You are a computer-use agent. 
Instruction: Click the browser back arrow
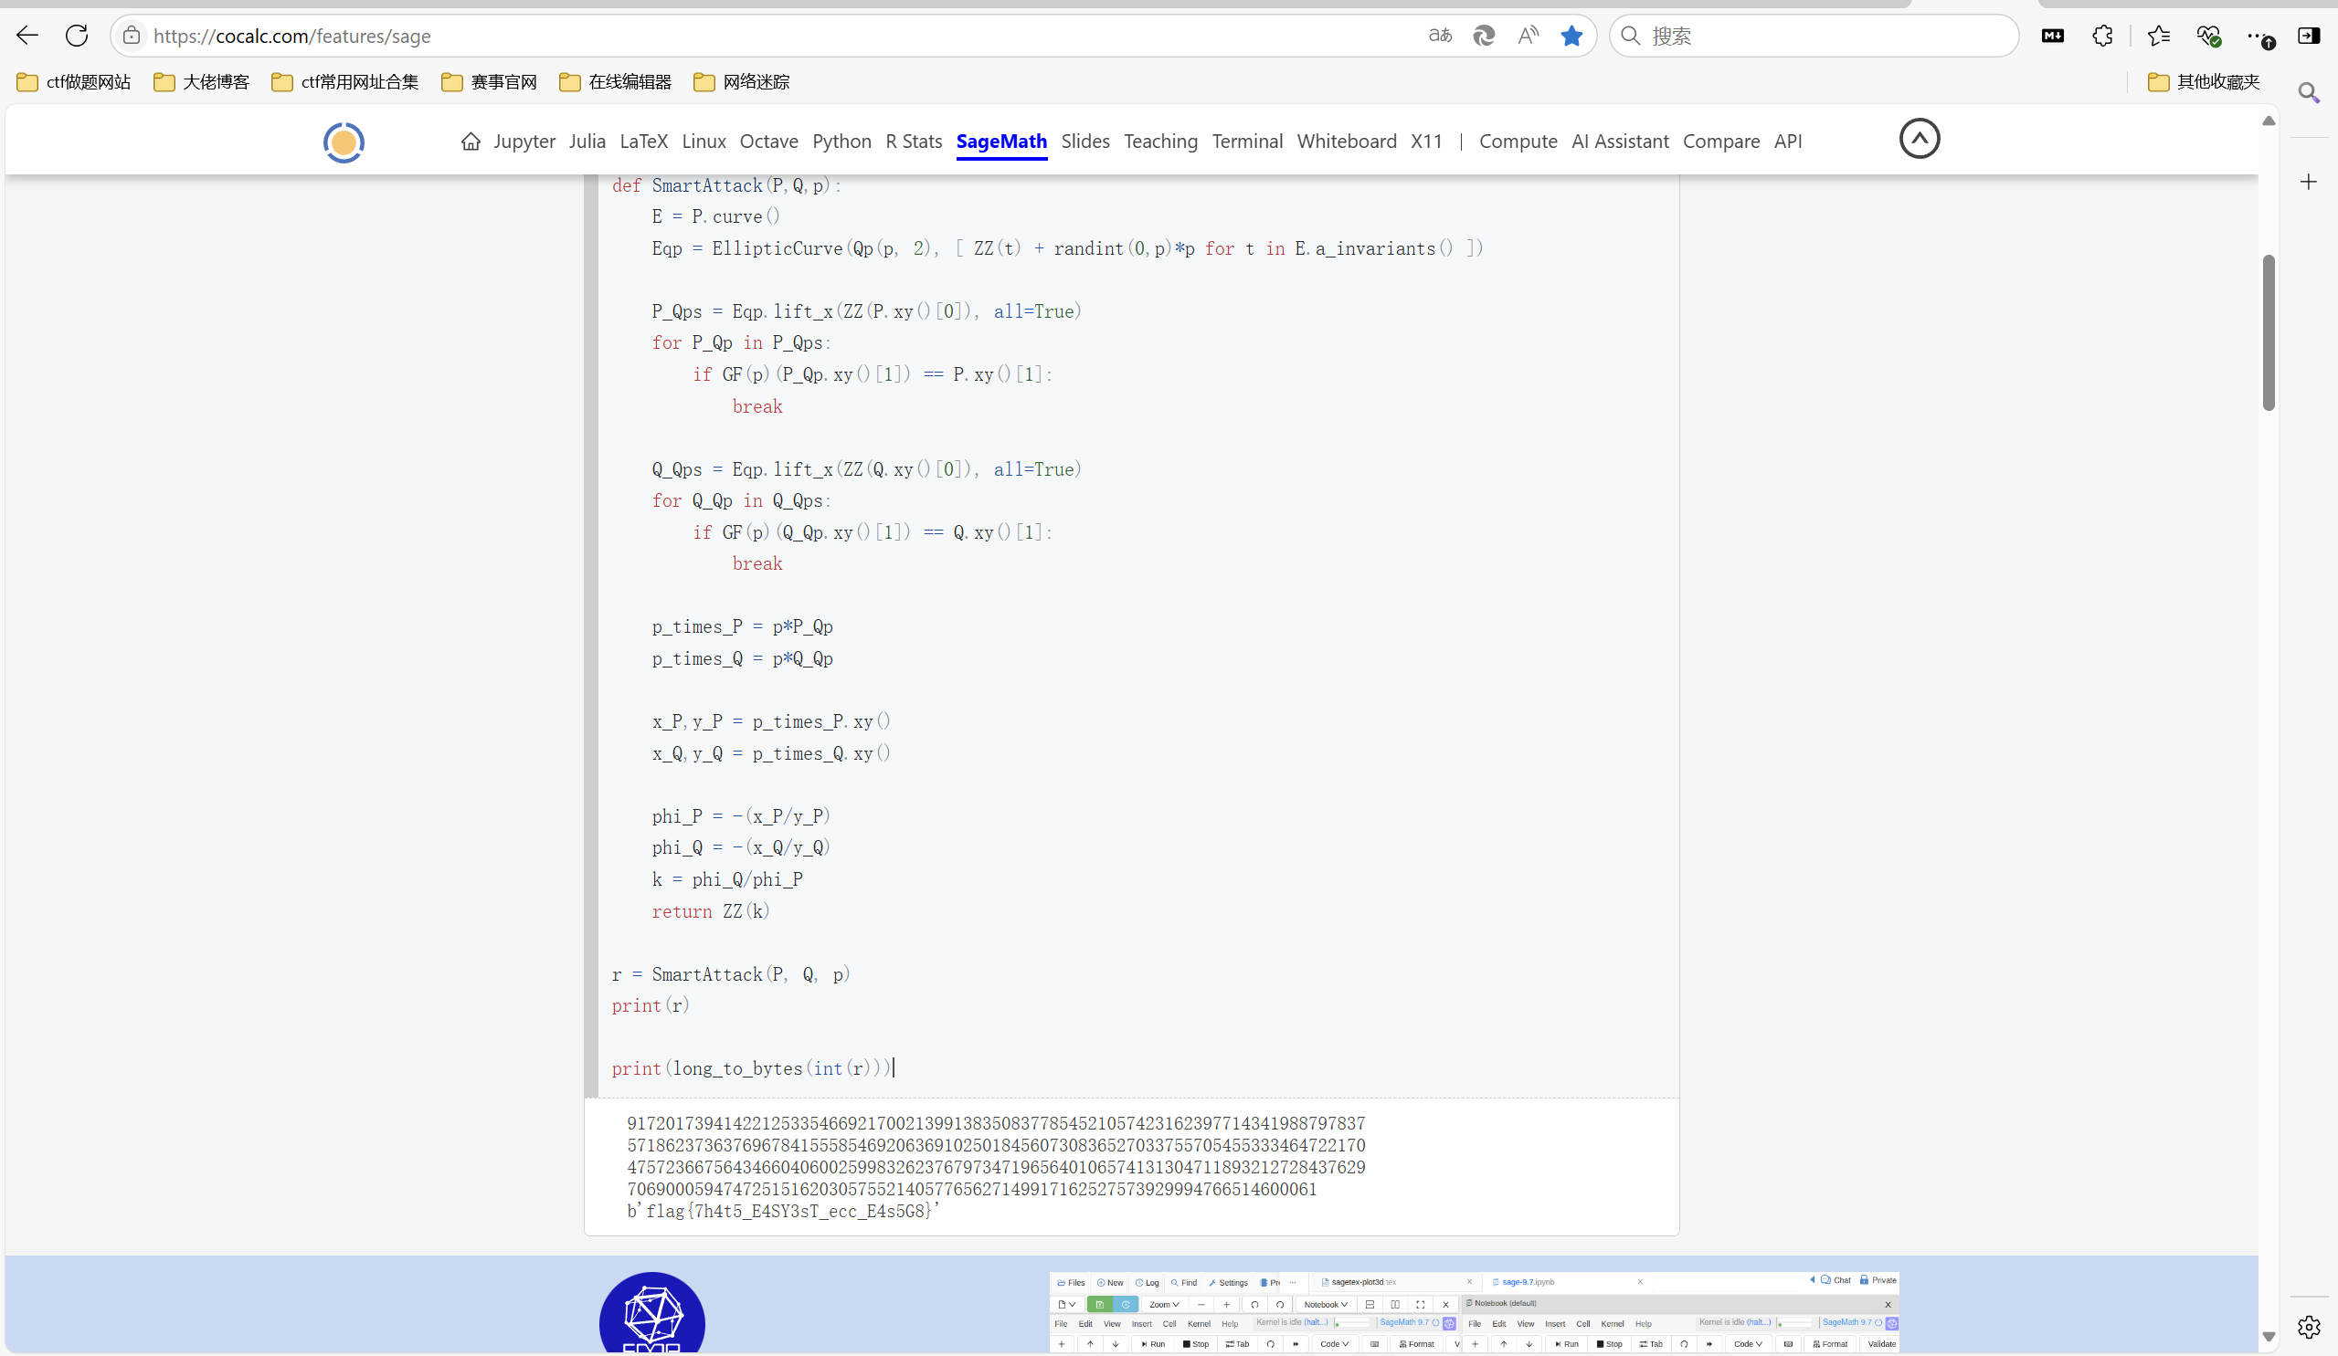pyautogui.click(x=27, y=36)
